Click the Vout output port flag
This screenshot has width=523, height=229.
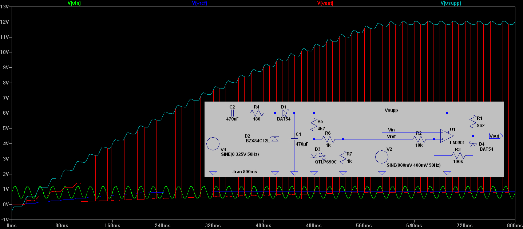[x=496, y=136]
